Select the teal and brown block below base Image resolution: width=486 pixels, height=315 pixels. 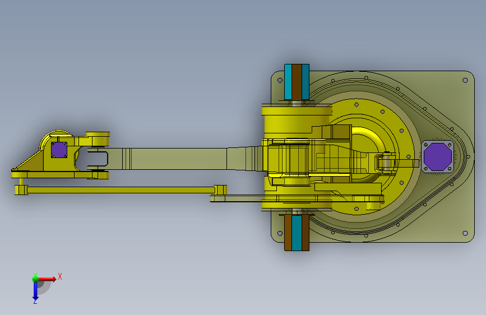pyautogui.click(x=297, y=233)
